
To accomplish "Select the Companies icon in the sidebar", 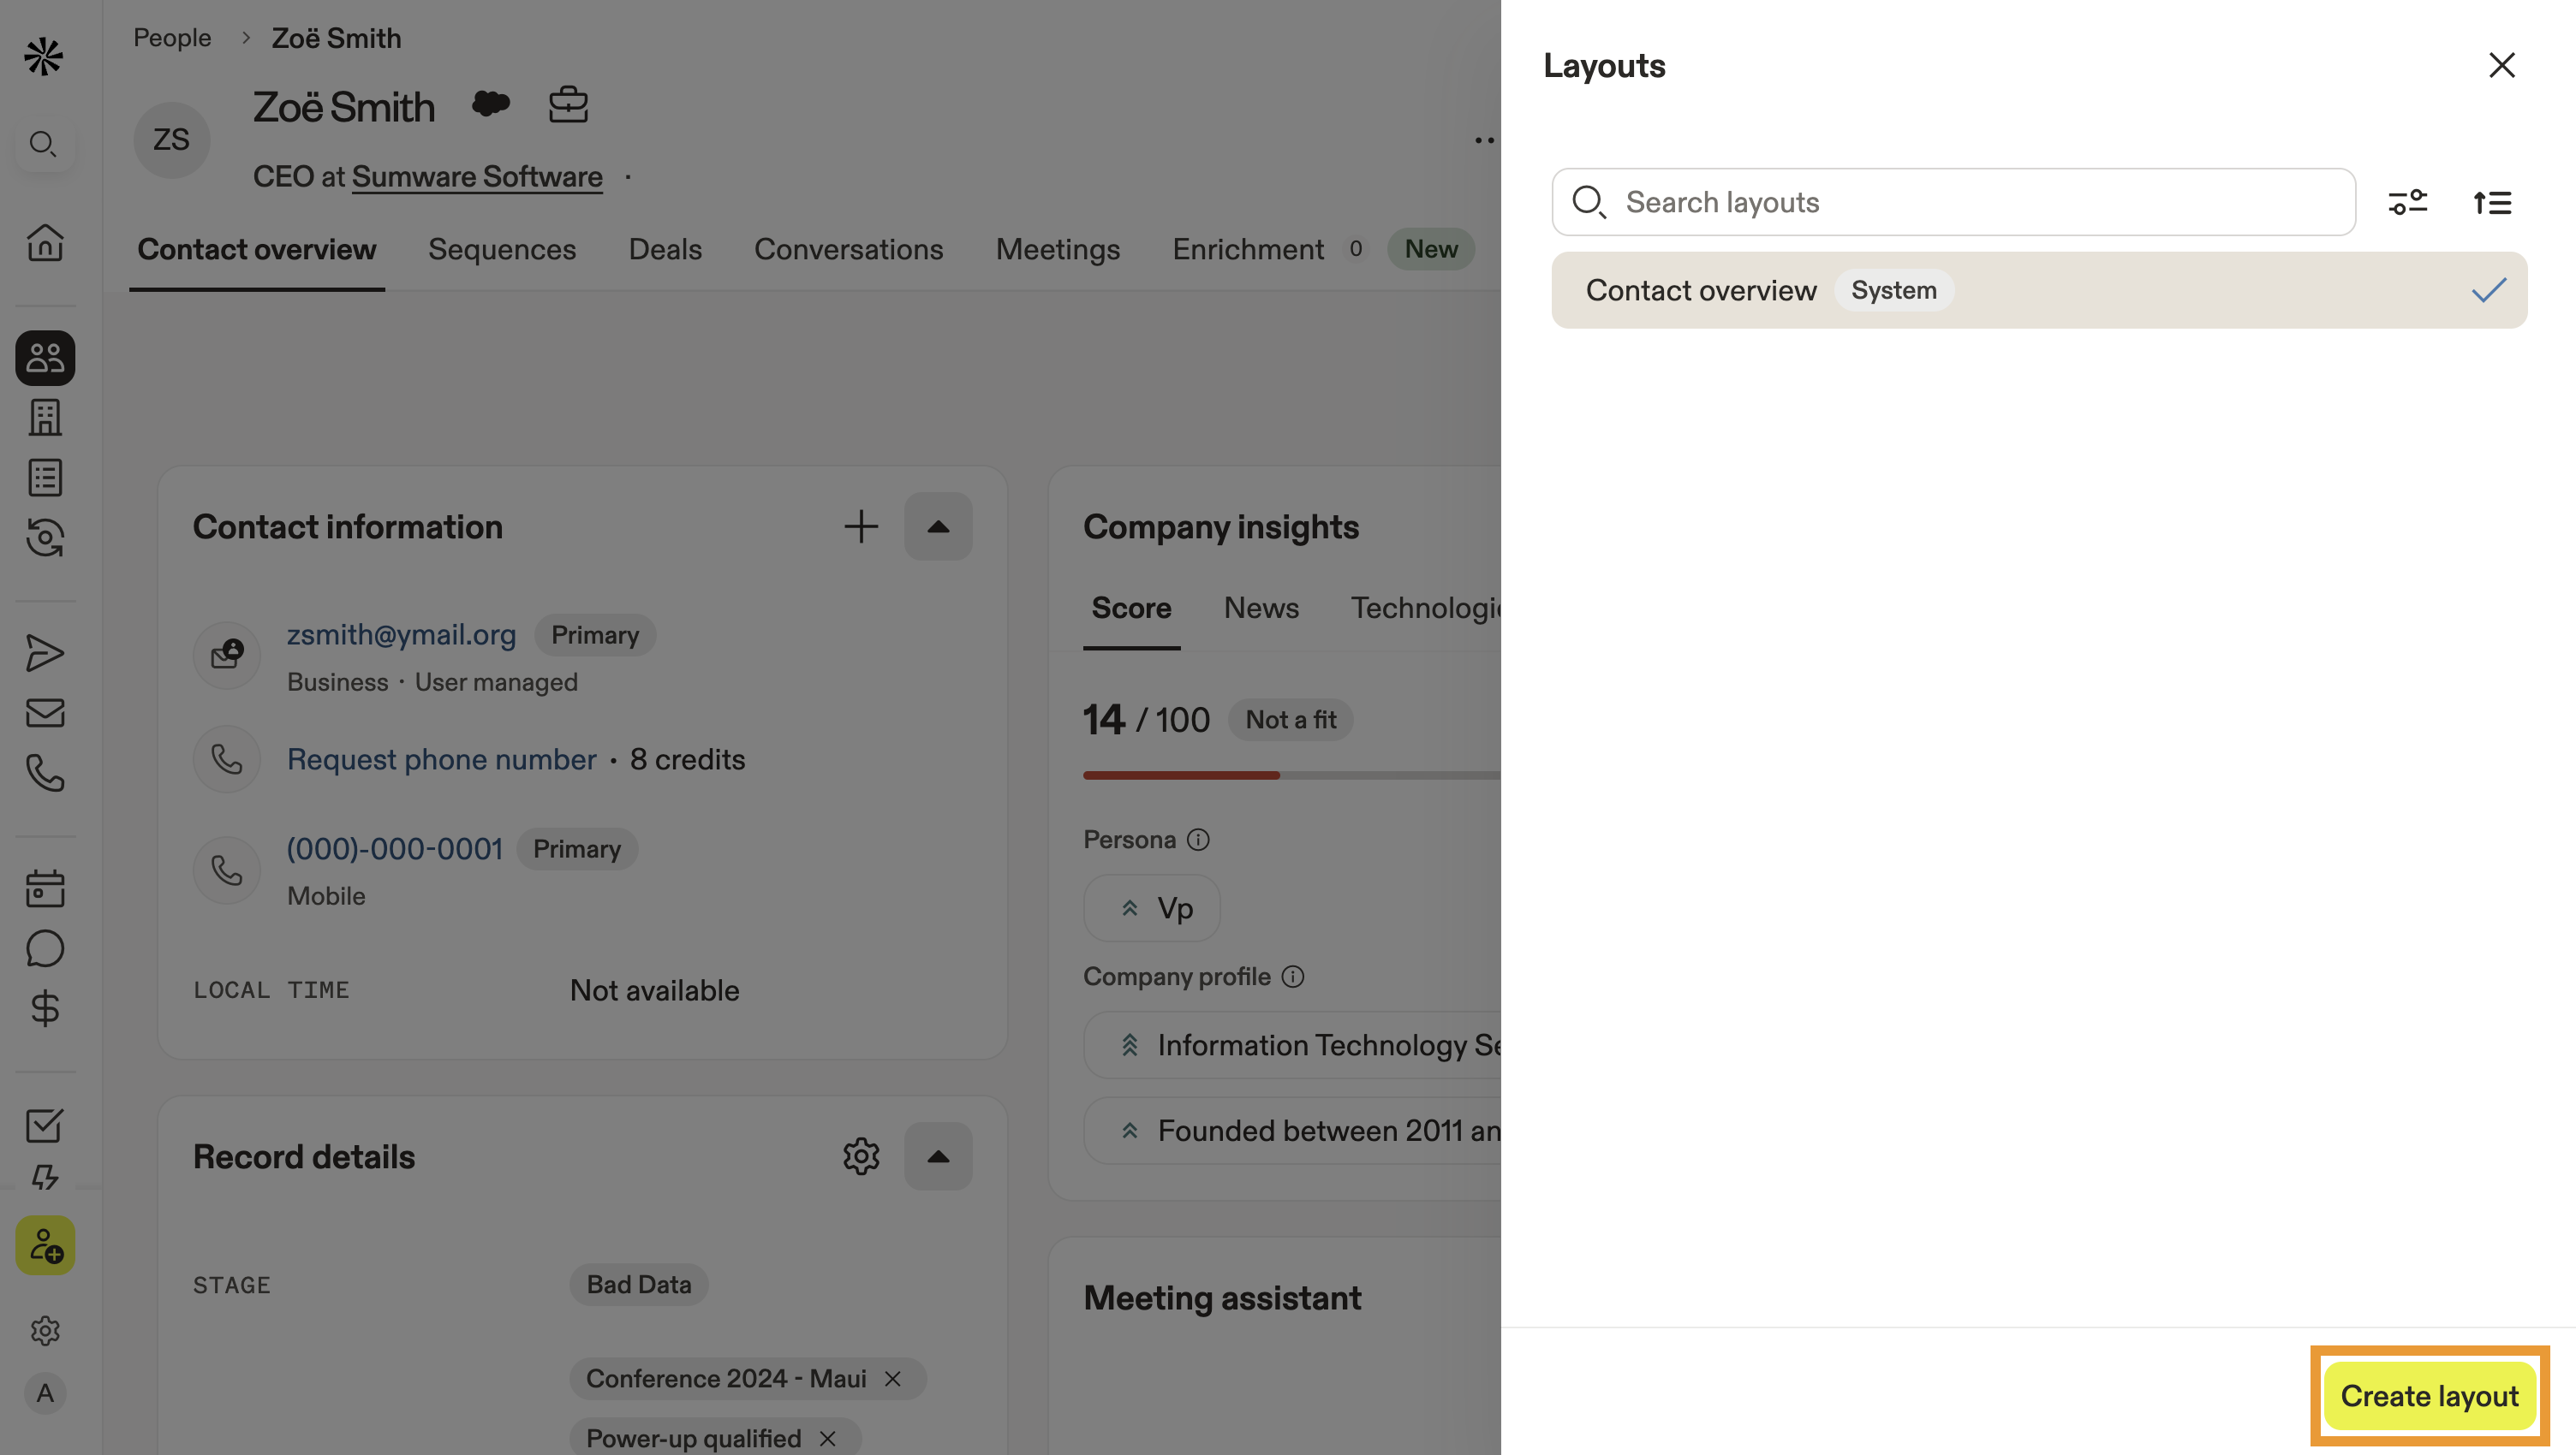I will [45, 417].
